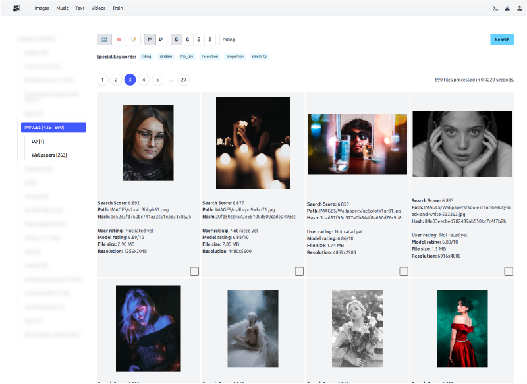Click the app logo in the top-left corner

pyautogui.click(x=16, y=8)
